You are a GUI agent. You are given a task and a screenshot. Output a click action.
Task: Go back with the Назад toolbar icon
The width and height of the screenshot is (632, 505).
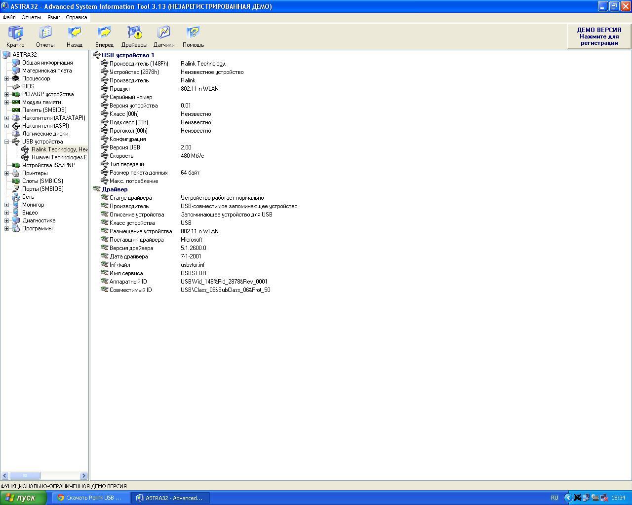(75, 33)
